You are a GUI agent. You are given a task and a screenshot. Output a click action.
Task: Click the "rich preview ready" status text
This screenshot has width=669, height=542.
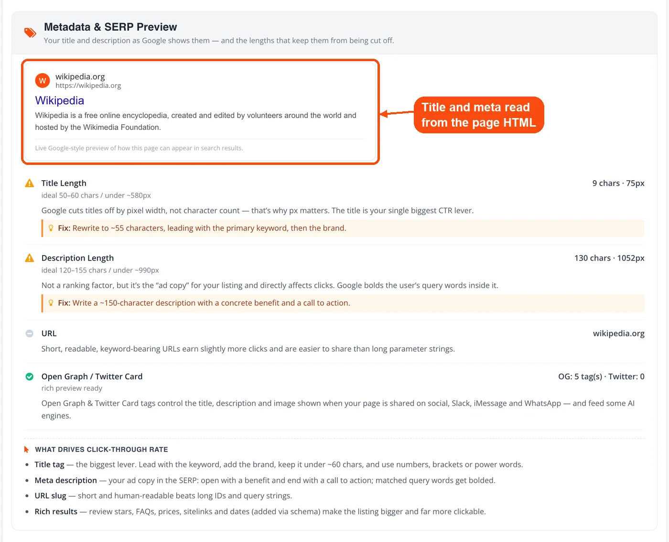[72, 388]
